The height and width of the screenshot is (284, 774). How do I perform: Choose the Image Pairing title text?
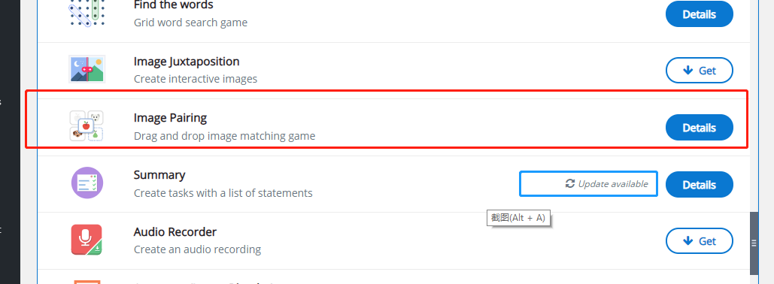point(170,119)
